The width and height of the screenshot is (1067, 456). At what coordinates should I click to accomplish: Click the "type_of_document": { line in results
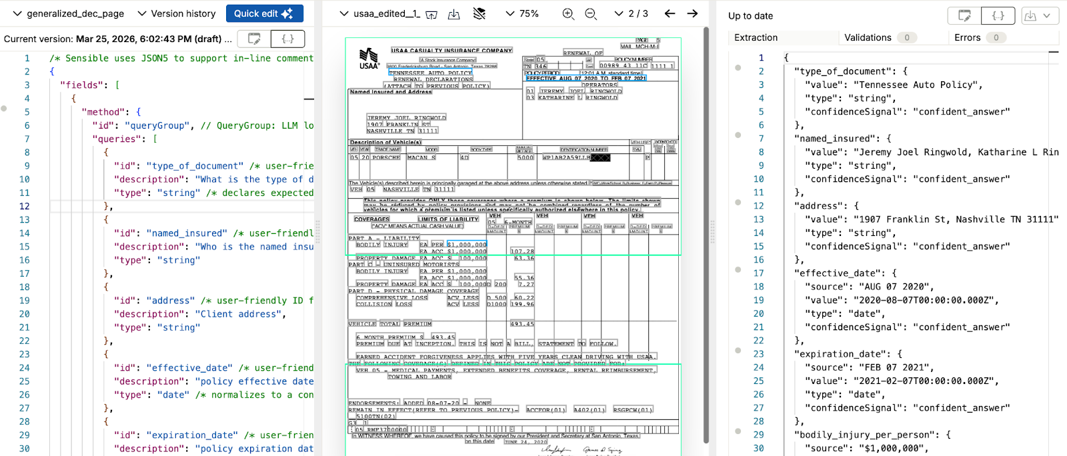[851, 71]
